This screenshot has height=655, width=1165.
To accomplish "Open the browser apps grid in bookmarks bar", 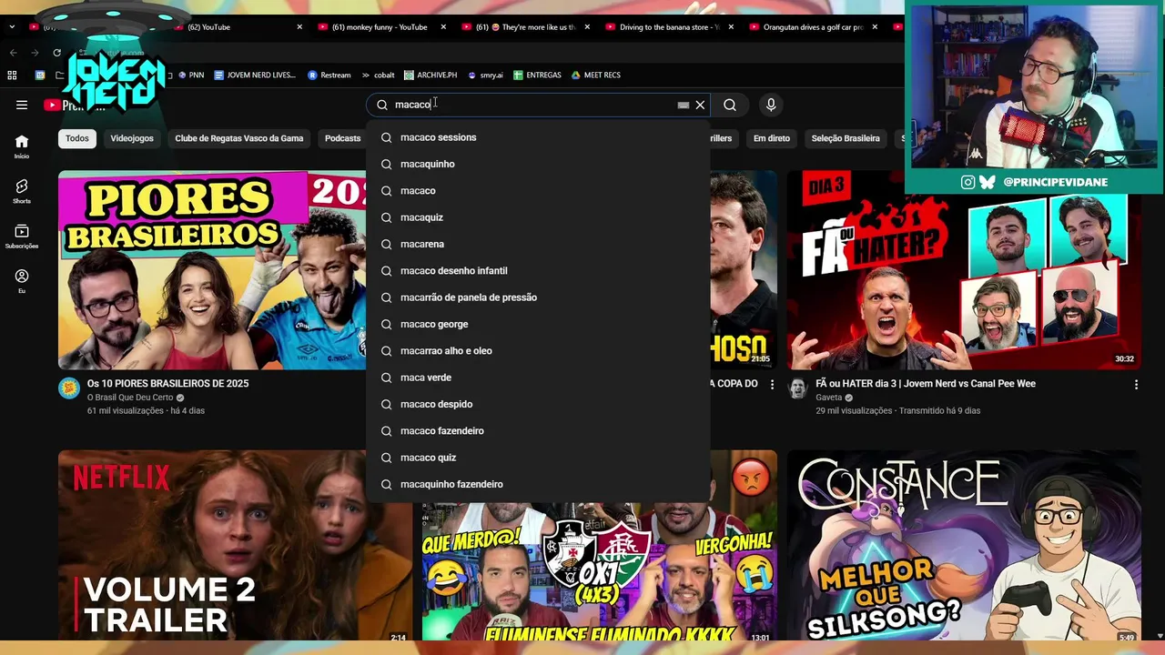I will pos(13,75).
